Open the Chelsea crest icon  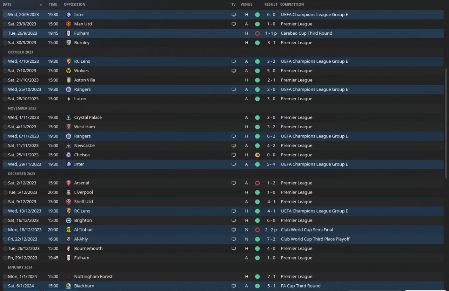click(x=68, y=155)
